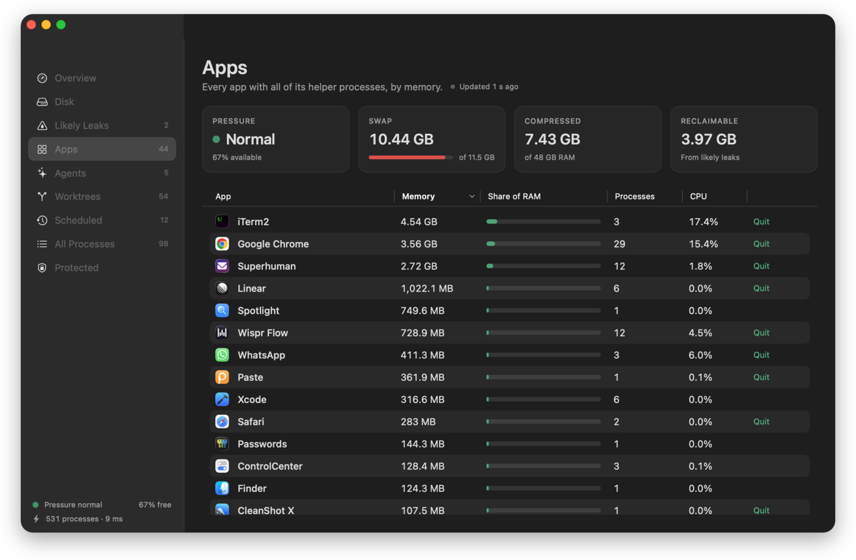
Task: Click Google Chrome's share of RAM bar
Action: tap(544, 244)
